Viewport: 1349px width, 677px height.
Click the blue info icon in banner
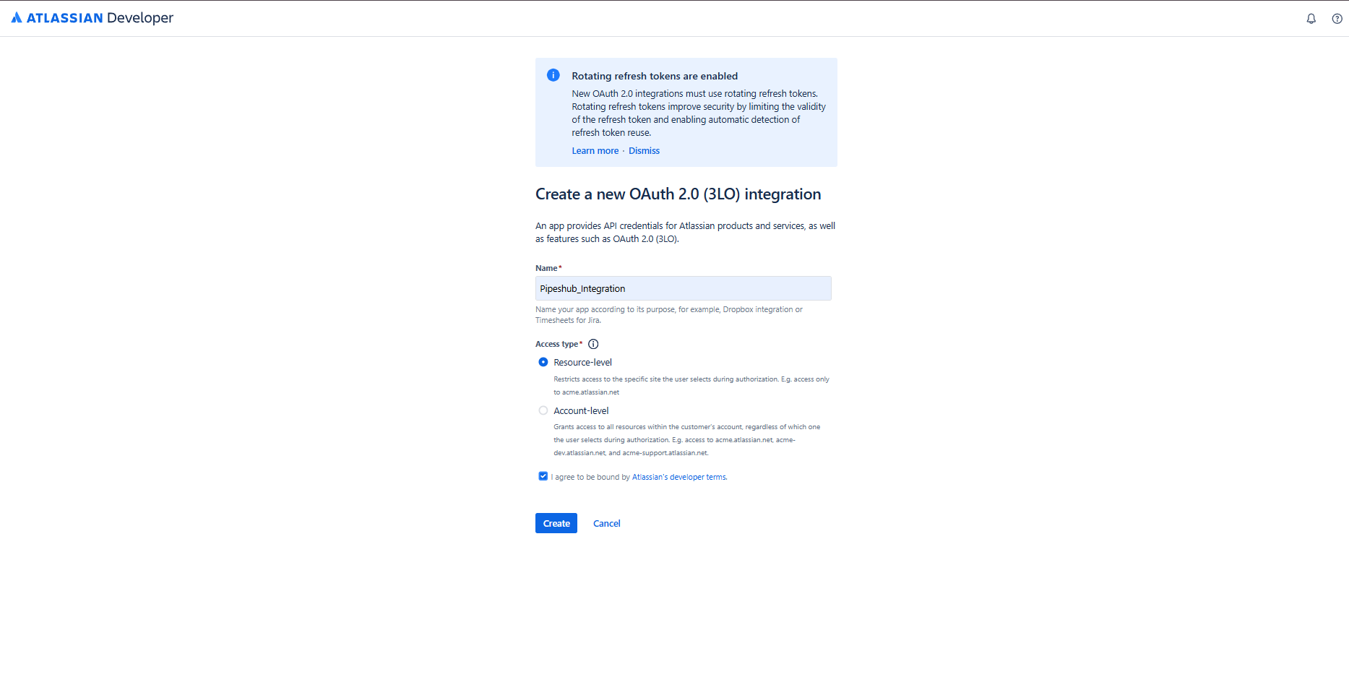coord(553,75)
